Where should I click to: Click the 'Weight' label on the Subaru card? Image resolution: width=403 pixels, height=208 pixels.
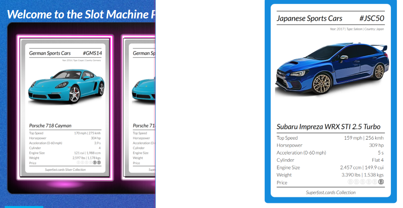(284, 175)
